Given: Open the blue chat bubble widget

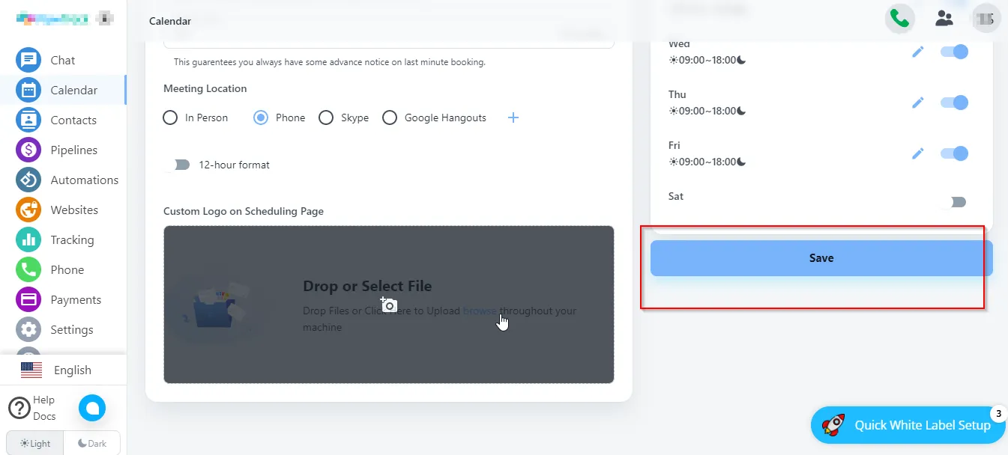Looking at the screenshot, I should click(92, 408).
